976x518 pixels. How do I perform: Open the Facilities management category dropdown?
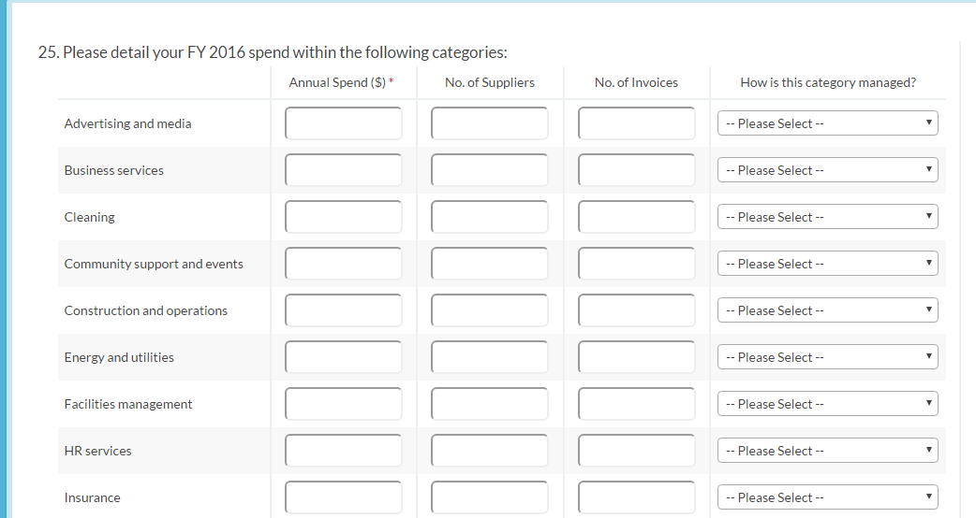(827, 404)
